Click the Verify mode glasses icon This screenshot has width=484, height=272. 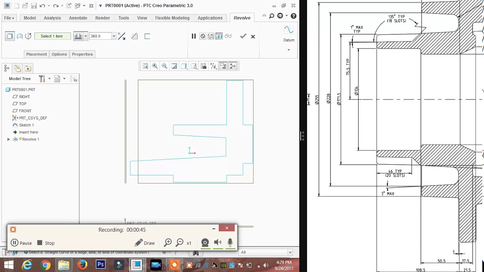point(228,36)
